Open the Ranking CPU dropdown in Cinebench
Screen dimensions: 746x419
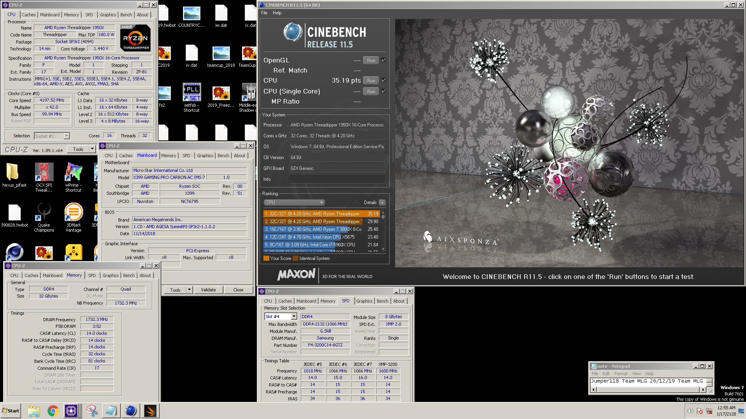(x=294, y=203)
